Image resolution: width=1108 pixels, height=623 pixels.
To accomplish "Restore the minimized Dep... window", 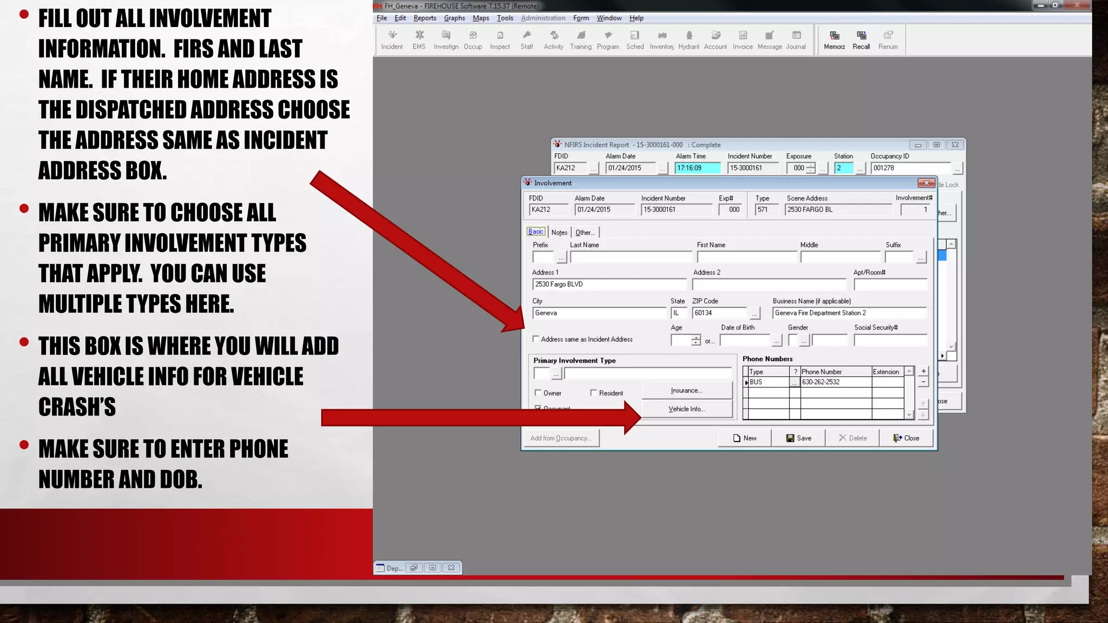I will (x=414, y=568).
